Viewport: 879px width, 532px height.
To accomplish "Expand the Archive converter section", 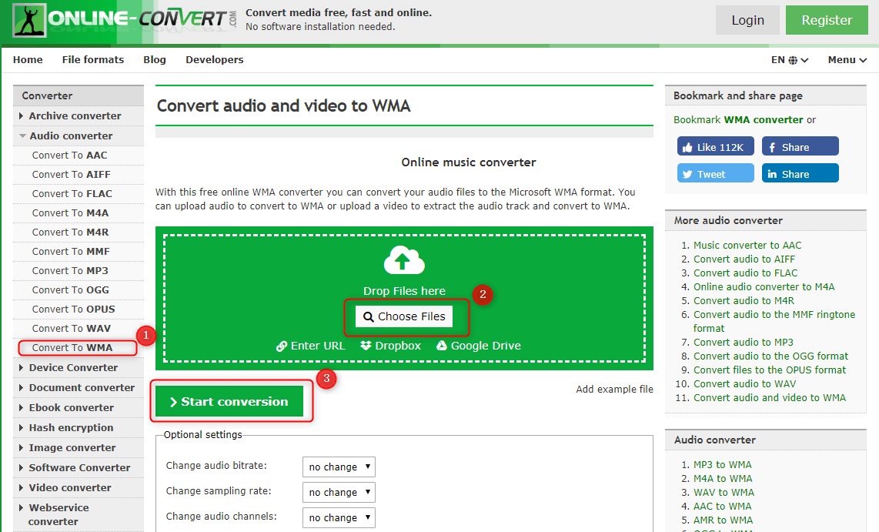I will (79, 116).
